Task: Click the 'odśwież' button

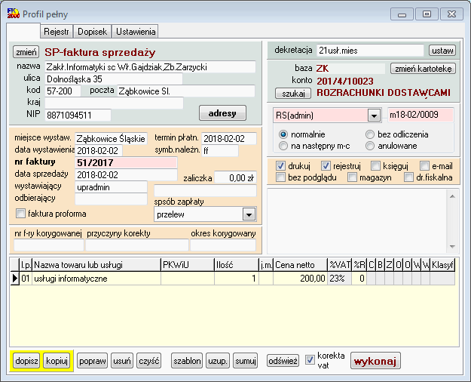Action: click(x=283, y=361)
